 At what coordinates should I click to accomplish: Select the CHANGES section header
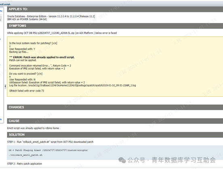pyautogui.click(x=115, y=107)
